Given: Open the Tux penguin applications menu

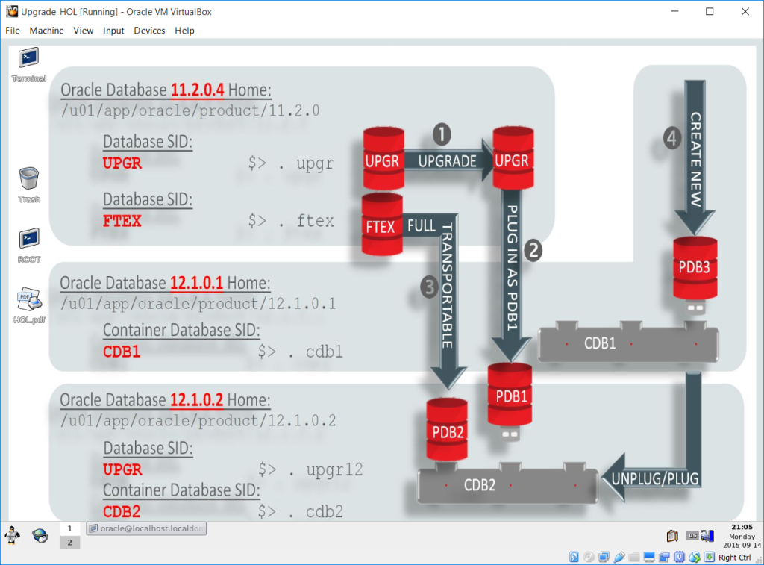Looking at the screenshot, I should coord(12,535).
